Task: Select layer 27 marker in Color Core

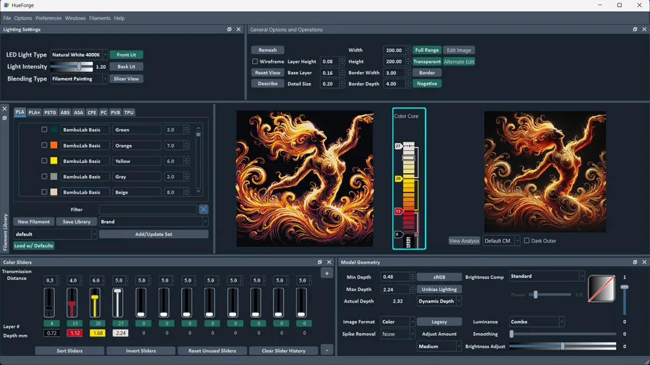Action: click(398, 146)
